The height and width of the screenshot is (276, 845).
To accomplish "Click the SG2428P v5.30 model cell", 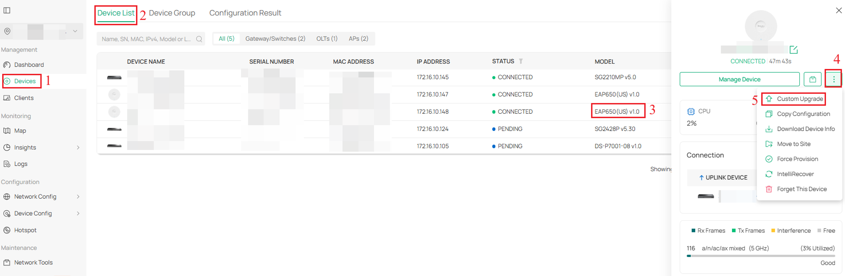I will click(x=615, y=129).
